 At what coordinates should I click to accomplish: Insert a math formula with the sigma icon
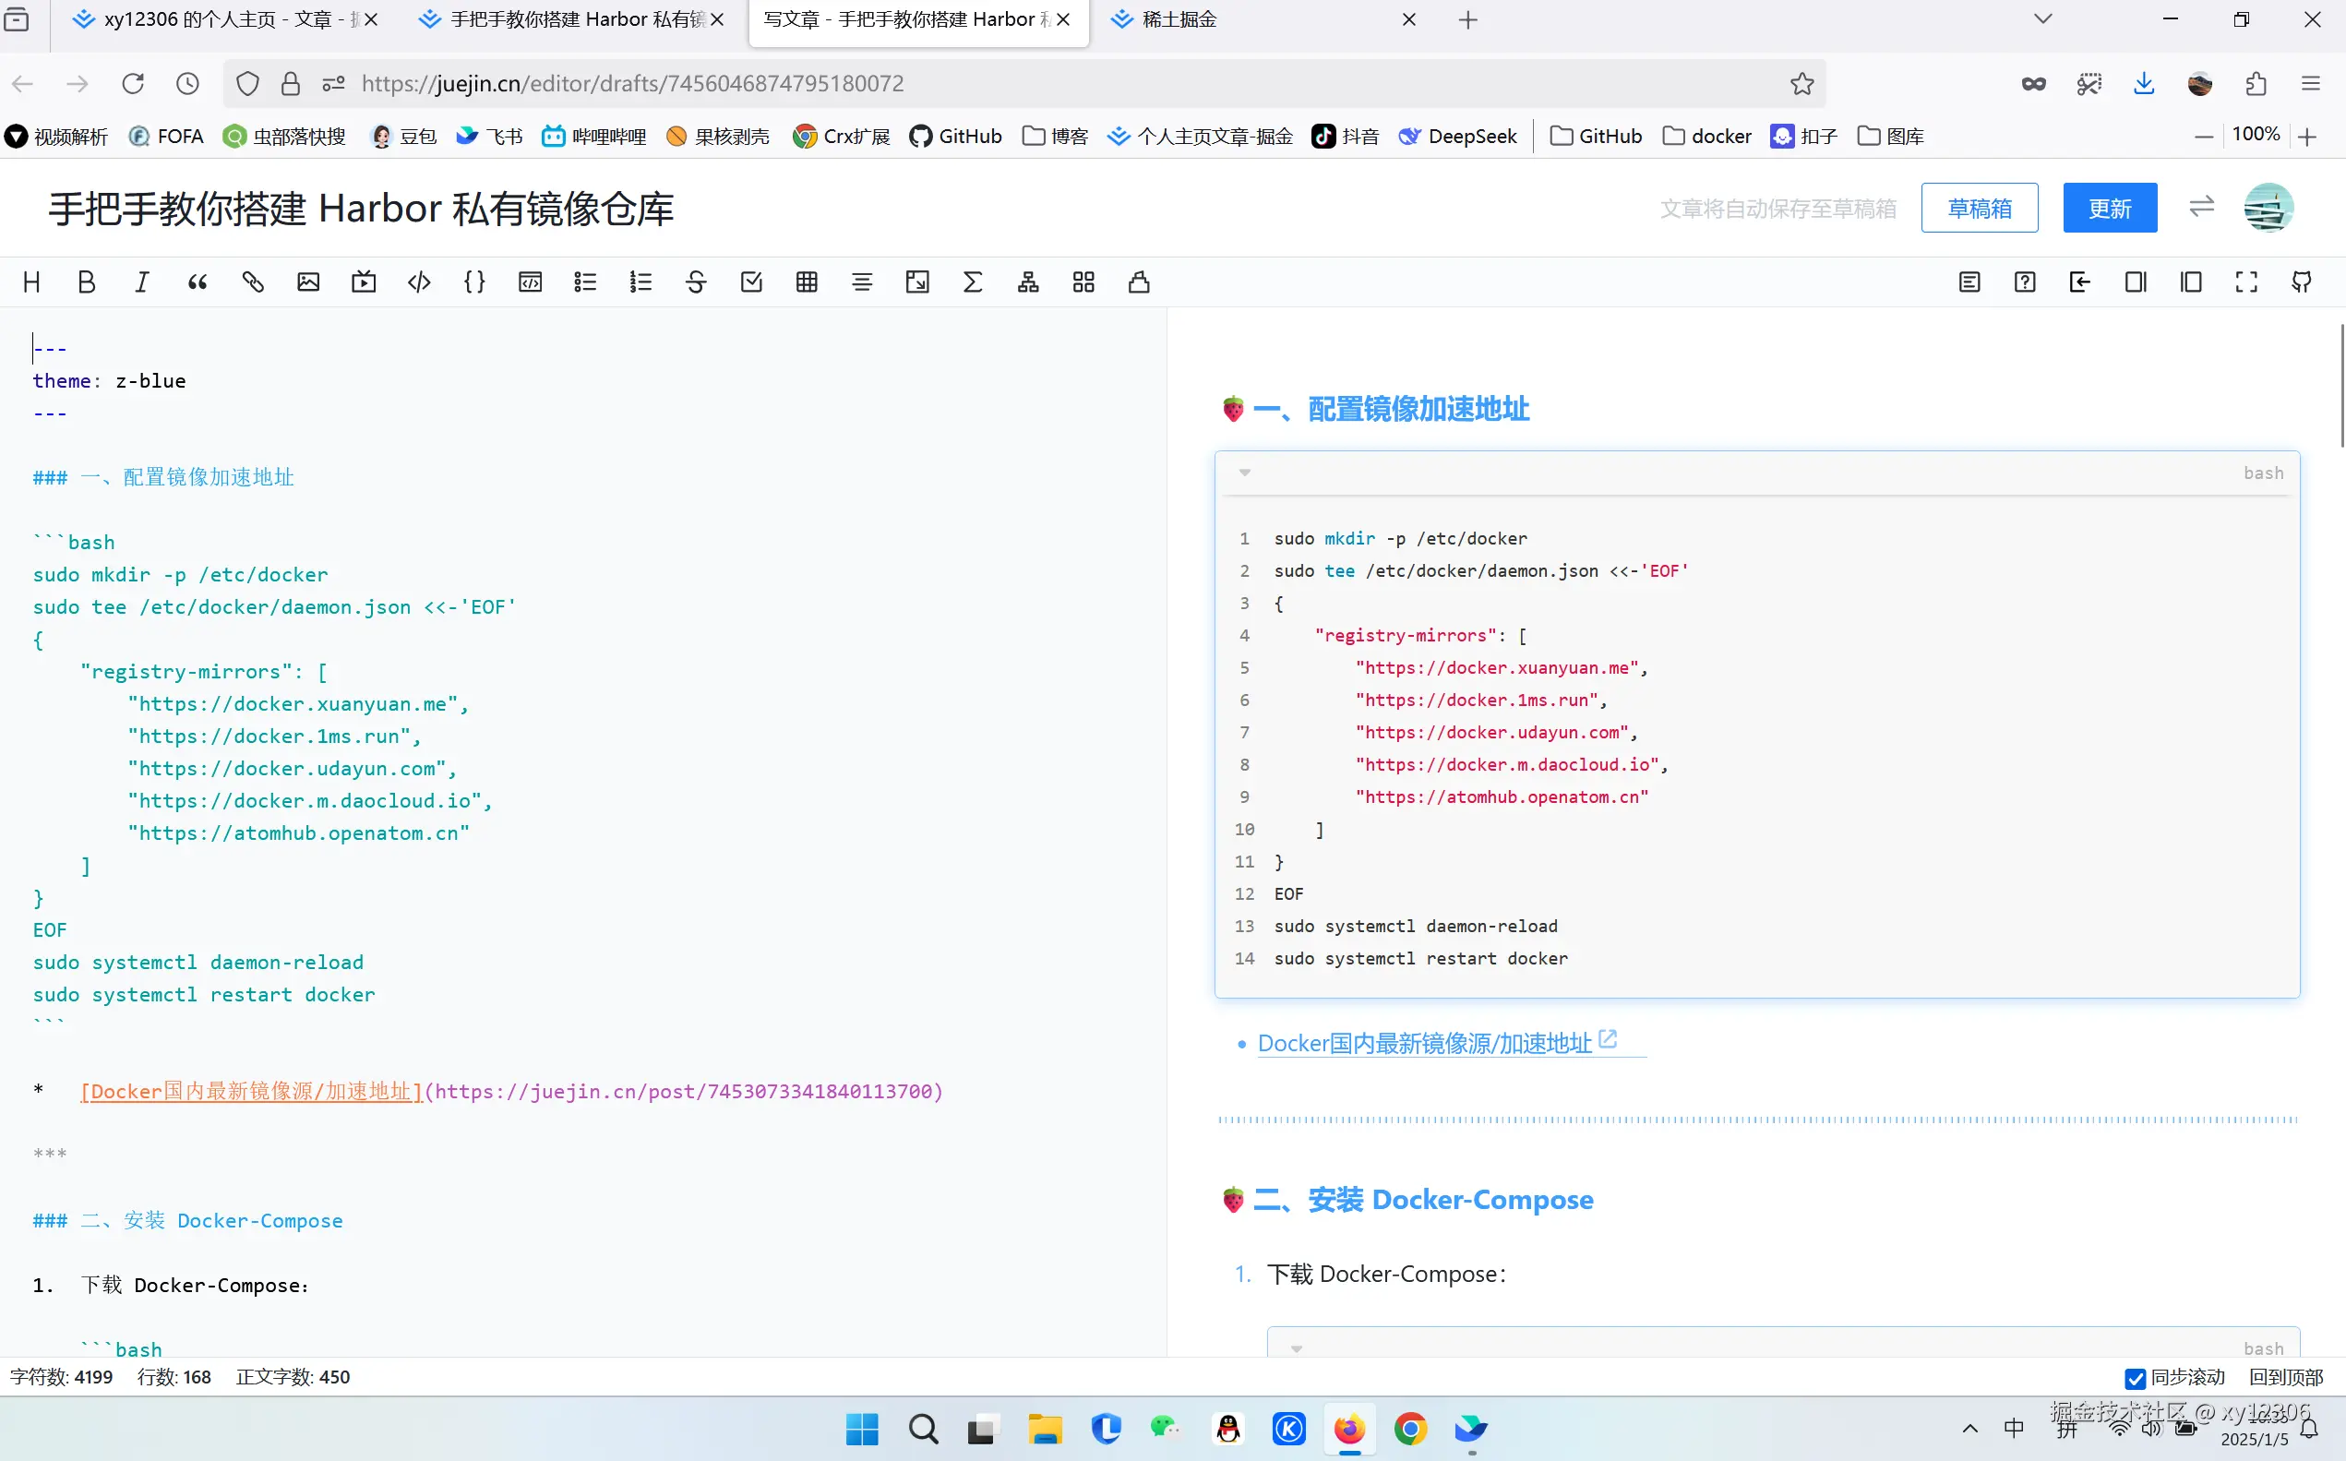pos(973,282)
